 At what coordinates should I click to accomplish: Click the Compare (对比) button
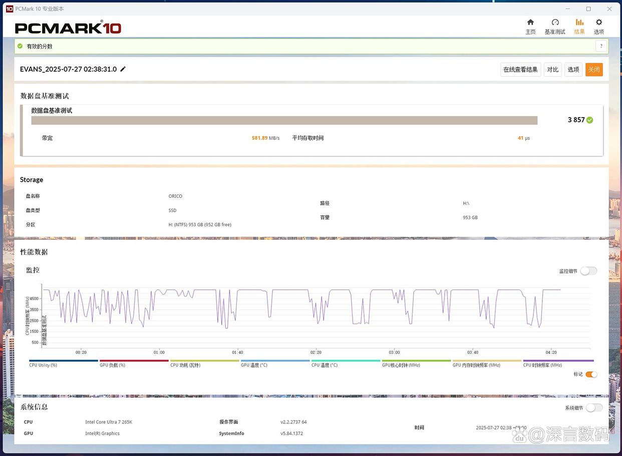552,70
